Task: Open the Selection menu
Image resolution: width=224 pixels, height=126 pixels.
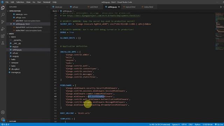Action: coord(20,2)
